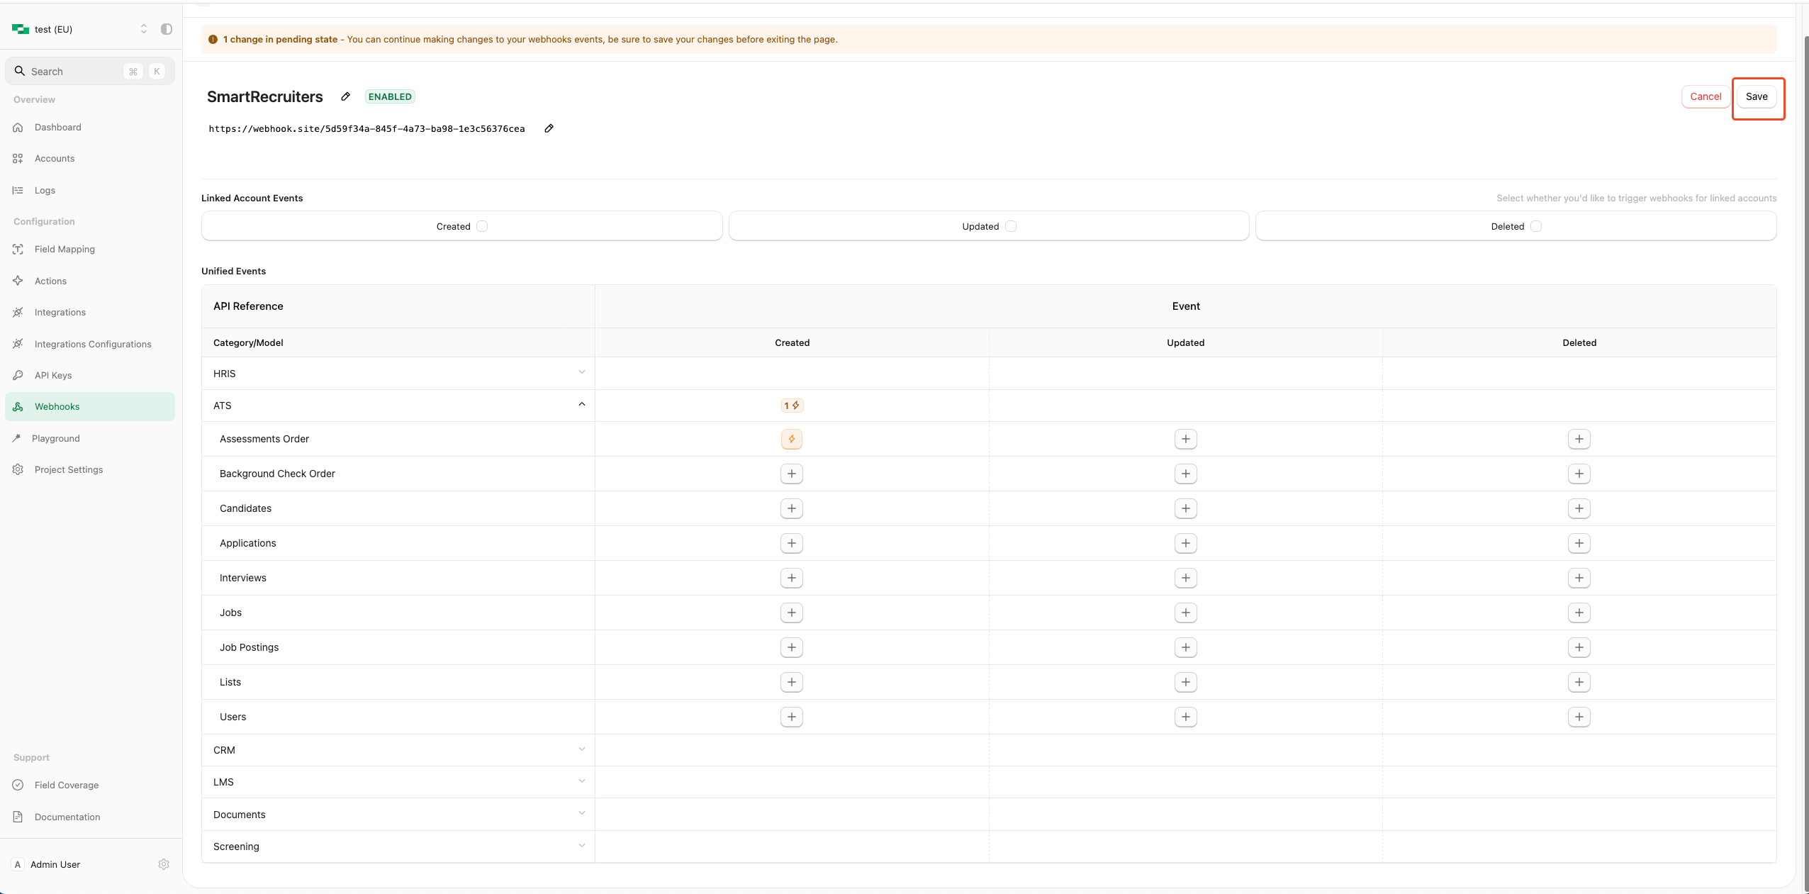Screen dimensions: 1809x894
Task: Enable Updated linked account event checkbox
Action: [1011, 226]
